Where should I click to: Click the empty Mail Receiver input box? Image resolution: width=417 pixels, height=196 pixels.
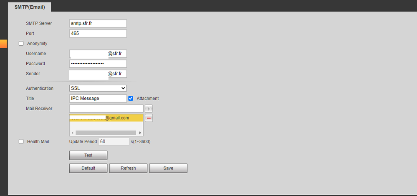(106, 109)
